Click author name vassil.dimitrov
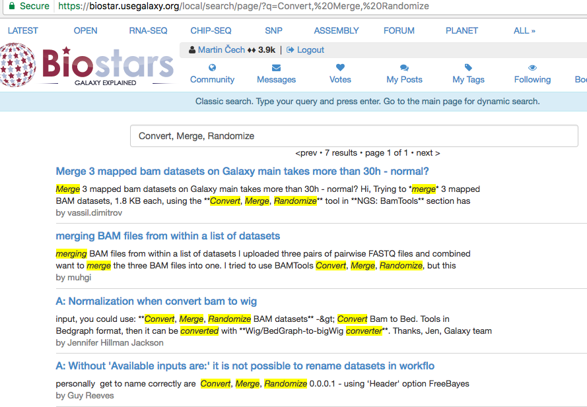The width and height of the screenshot is (587, 407). pyautogui.click(x=94, y=213)
